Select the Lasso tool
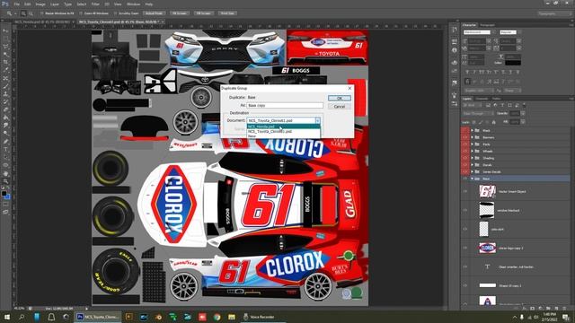 coord(5,47)
